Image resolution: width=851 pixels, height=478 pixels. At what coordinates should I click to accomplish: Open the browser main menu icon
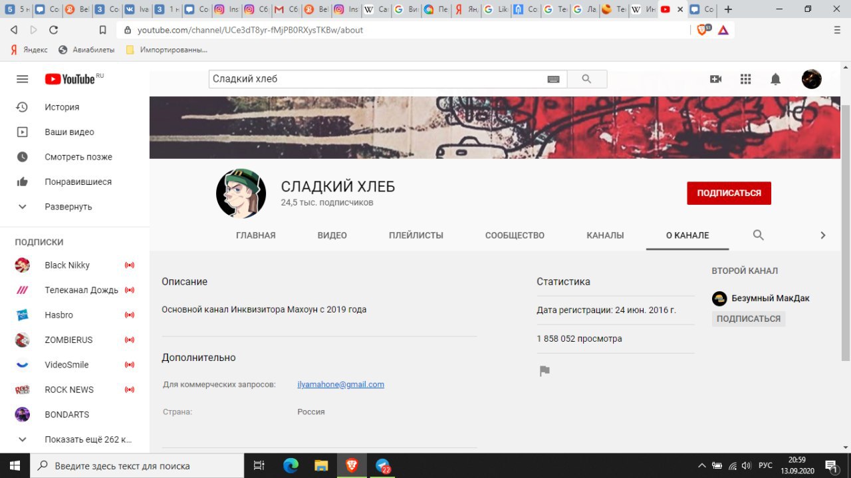(x=837, y=30)
